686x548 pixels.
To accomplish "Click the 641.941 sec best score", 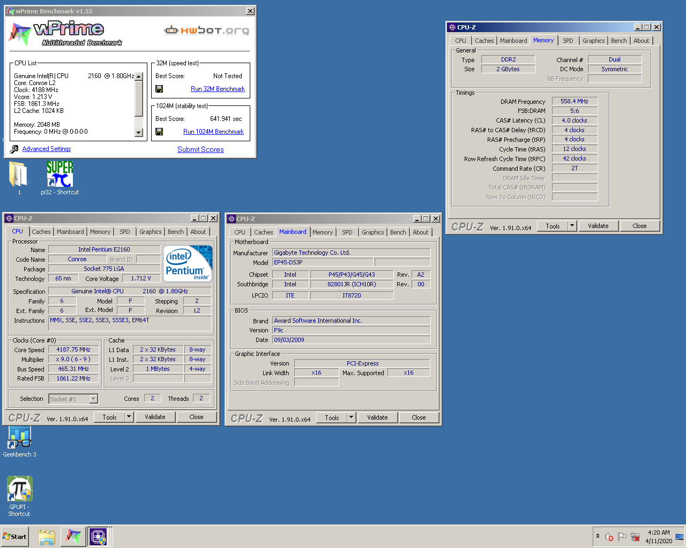I will pyautogui.click(x=226, y=119).
